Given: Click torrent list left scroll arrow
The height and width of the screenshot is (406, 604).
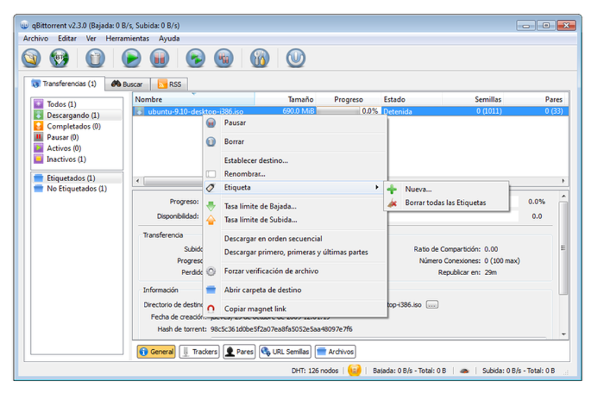Looking at the screenshot, I should tap(139, 181).
